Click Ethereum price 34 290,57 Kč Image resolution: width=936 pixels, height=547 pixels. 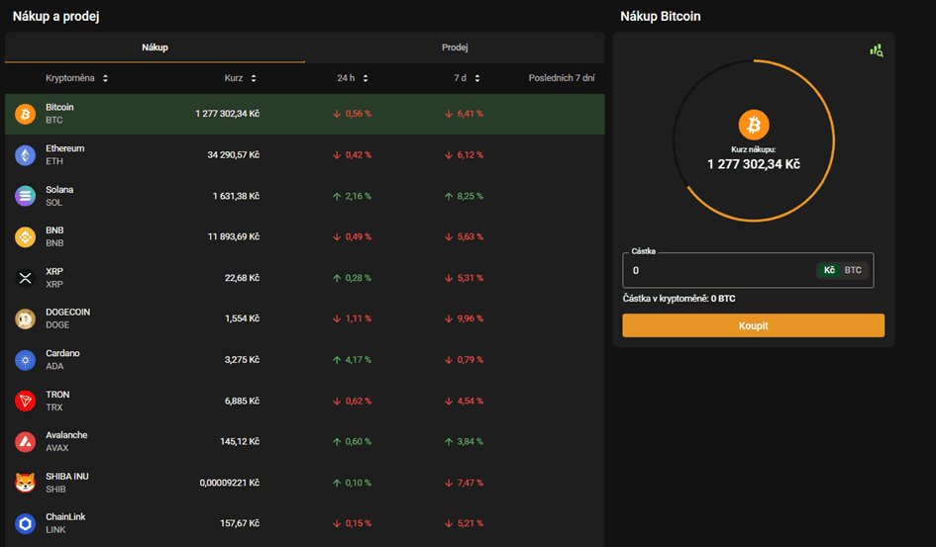tap(234, 155)
